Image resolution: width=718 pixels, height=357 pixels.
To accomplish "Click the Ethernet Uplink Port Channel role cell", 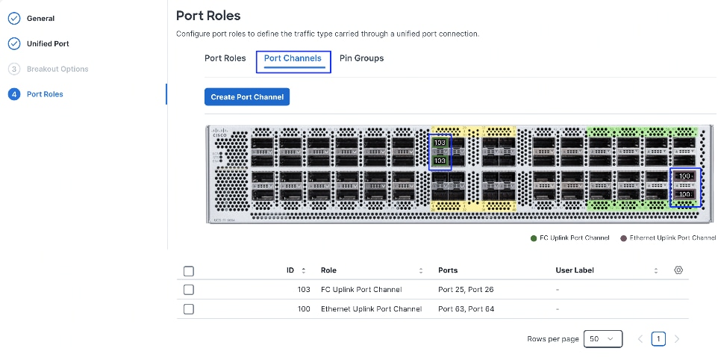I will click(372, 309).
